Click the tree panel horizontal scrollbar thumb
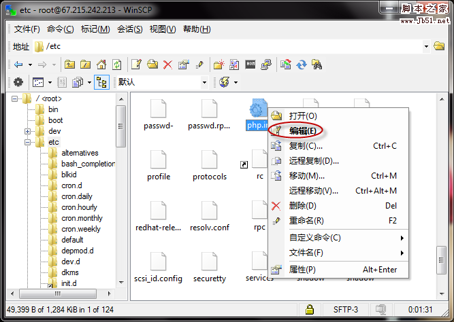 58,293
